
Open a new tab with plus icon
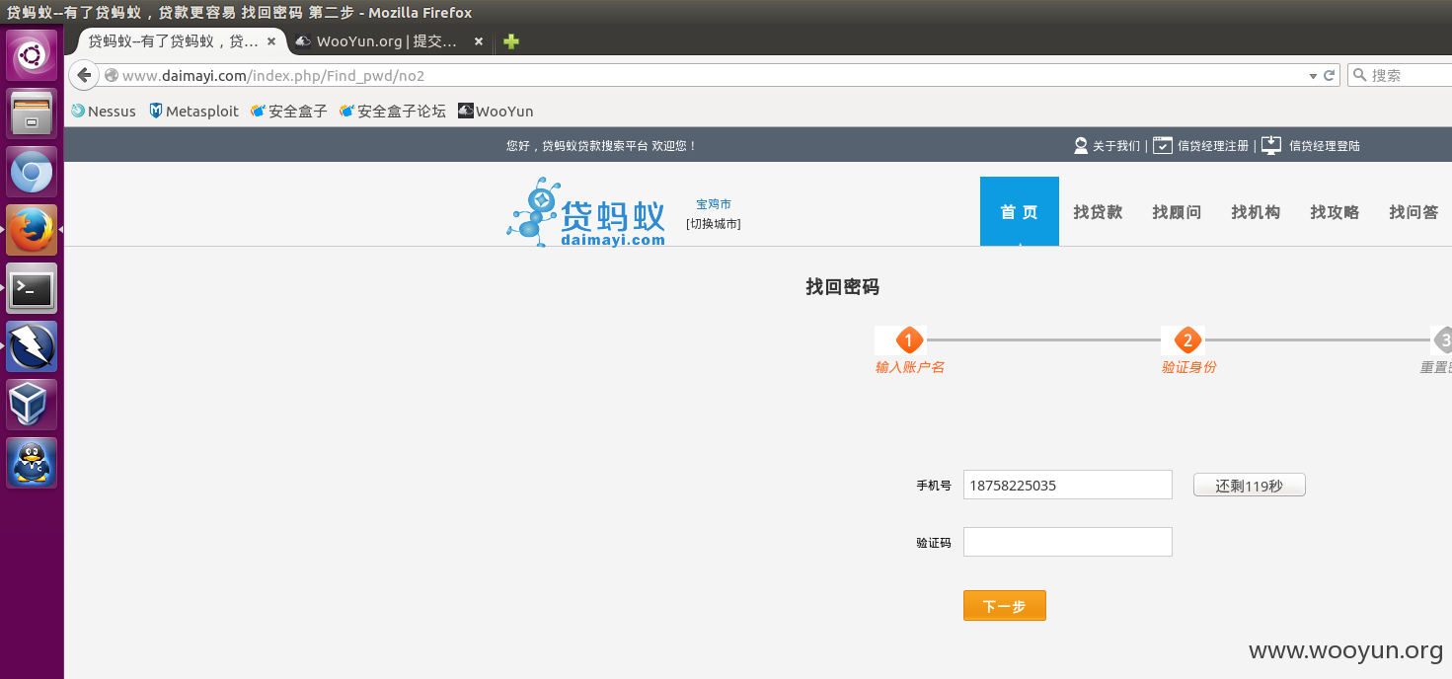[510, 41]
